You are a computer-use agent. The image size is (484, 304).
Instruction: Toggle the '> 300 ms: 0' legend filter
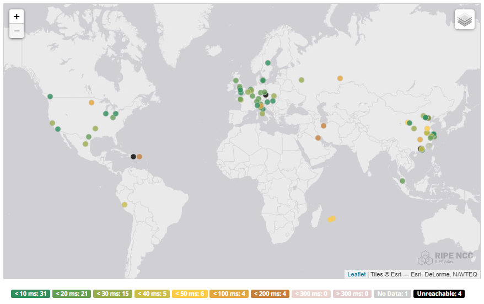point(352,294)
